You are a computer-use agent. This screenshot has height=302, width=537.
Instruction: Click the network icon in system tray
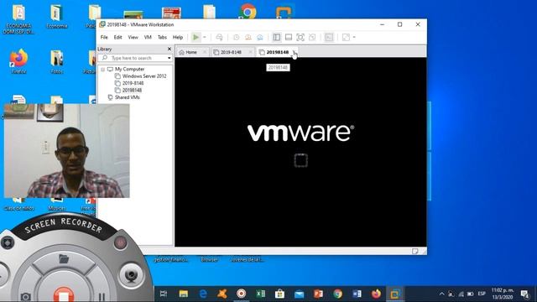461,294
